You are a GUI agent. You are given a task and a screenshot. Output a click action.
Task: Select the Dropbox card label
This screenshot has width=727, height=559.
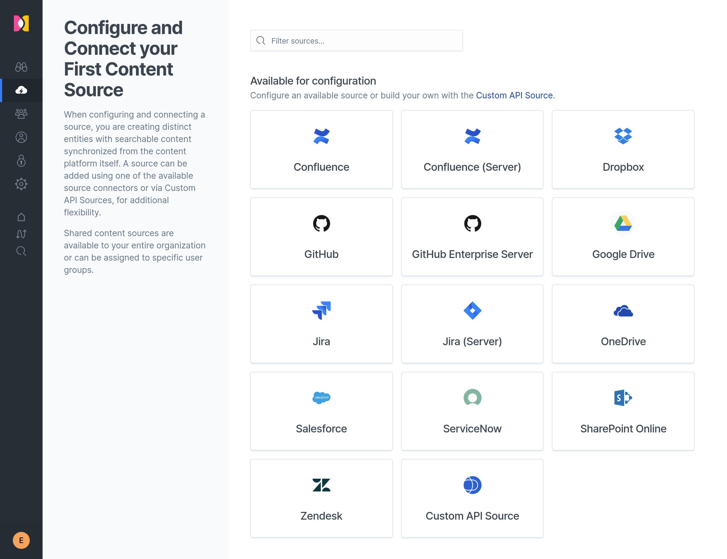(623, 167)
